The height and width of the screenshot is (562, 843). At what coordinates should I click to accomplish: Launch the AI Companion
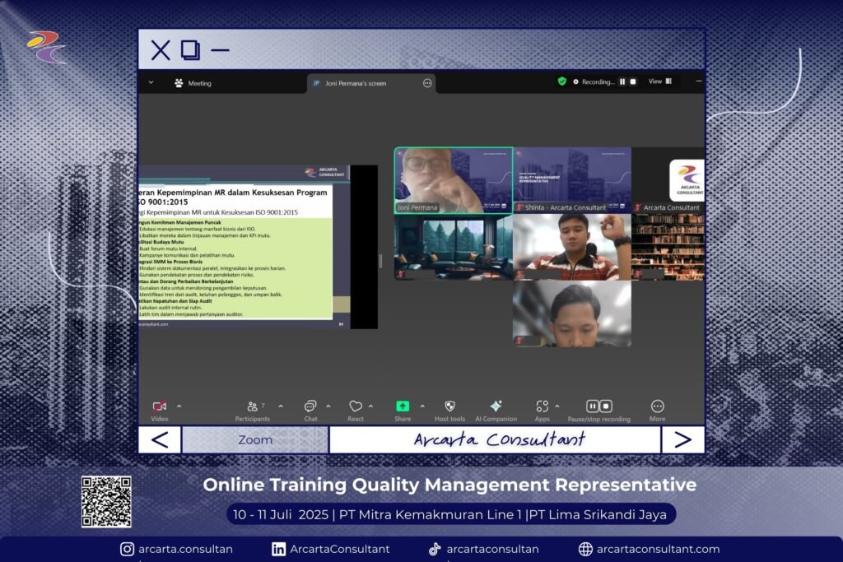(496, 407)
